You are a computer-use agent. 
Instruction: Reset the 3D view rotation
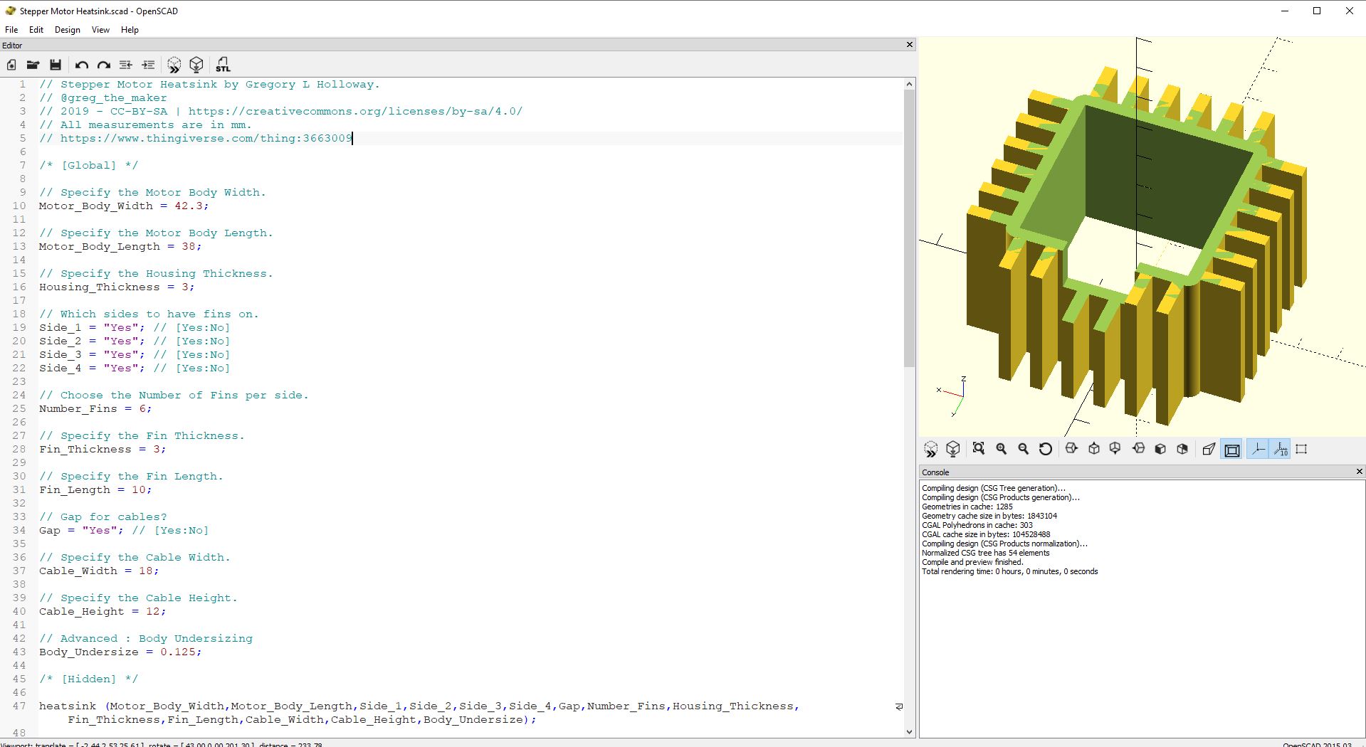1046,449
